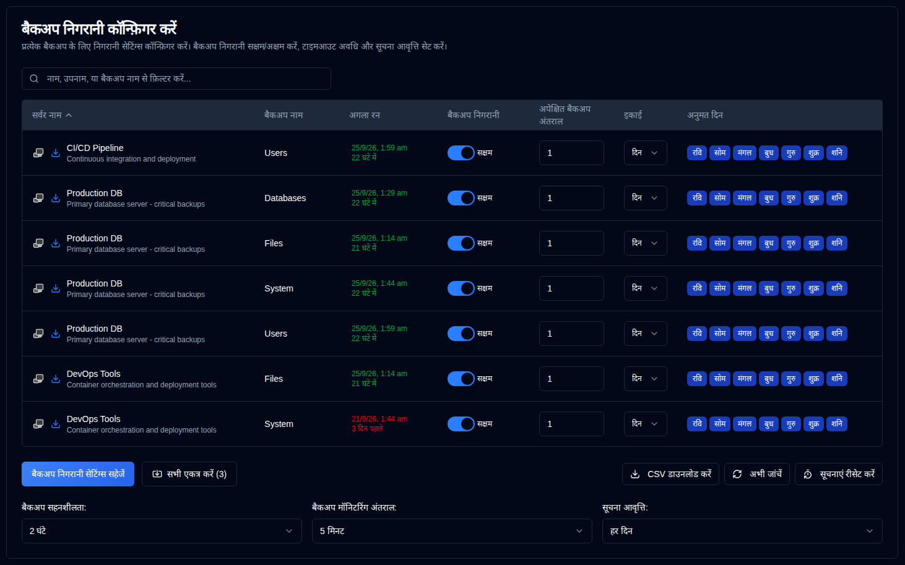Screen dimensions: 905x565
Task: Disable backup monitoring for CI/CD Pipeline
Action: pos(461,153)
